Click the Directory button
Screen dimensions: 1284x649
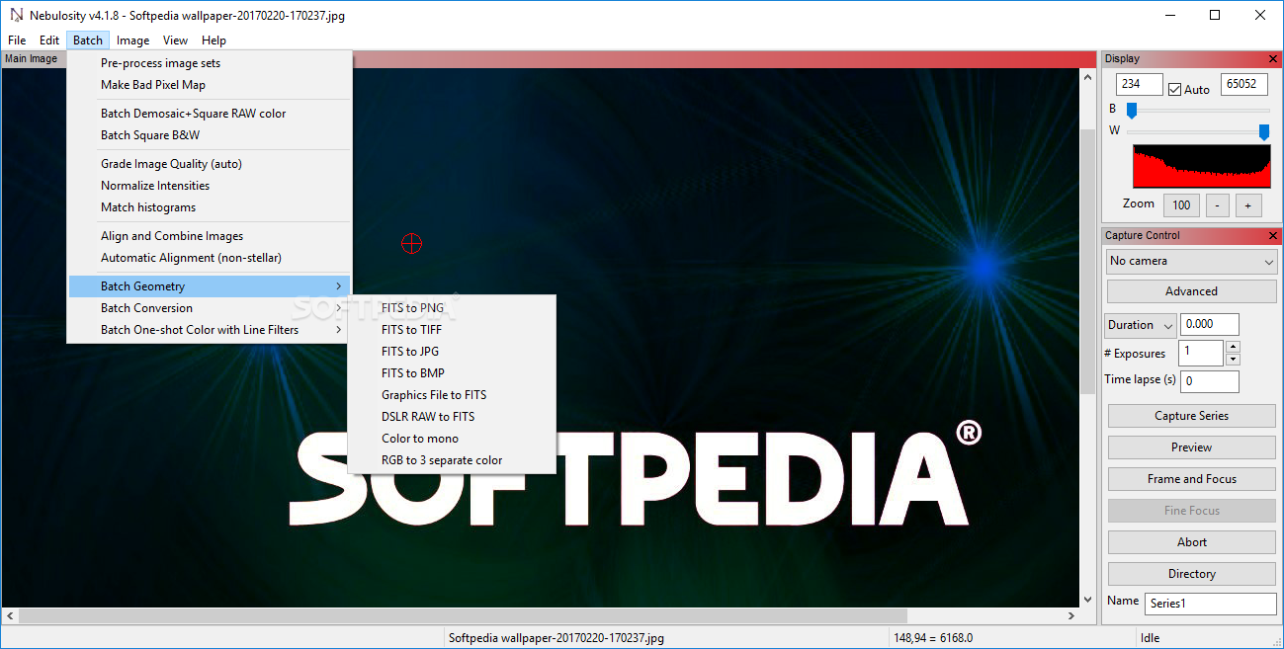pyautogui.click(x=1191, y=574)
